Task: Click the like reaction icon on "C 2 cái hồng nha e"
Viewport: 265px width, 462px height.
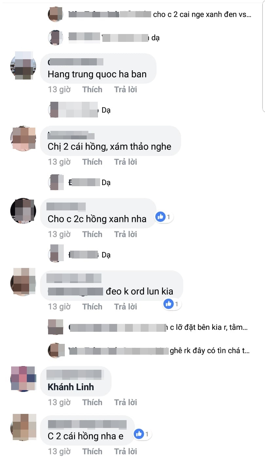Action: [x=139, y=434]
